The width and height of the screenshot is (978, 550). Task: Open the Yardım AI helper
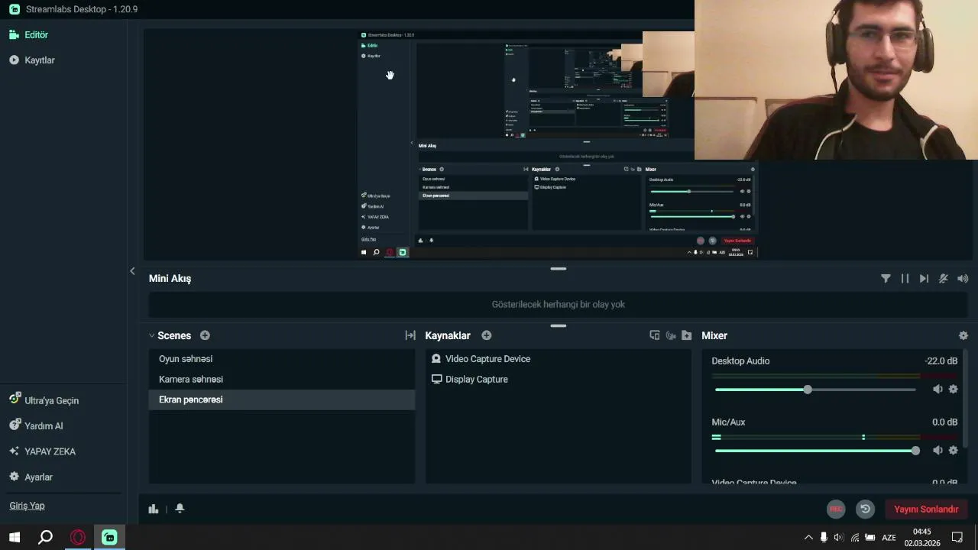pos(36,425)
